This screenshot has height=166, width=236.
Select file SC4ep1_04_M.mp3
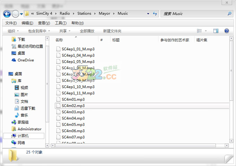[78, 55]
